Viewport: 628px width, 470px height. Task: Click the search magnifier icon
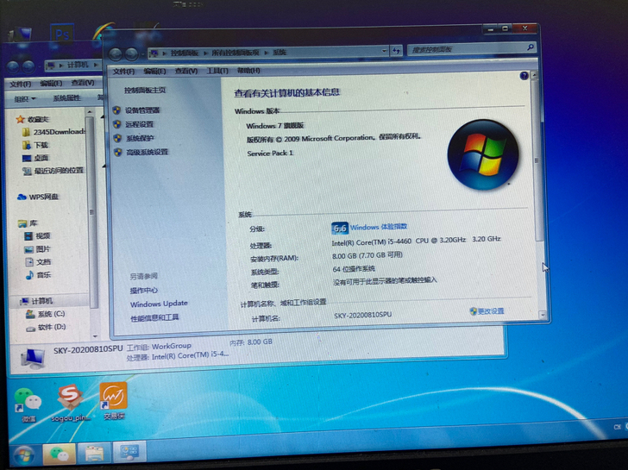pos(531,47)
